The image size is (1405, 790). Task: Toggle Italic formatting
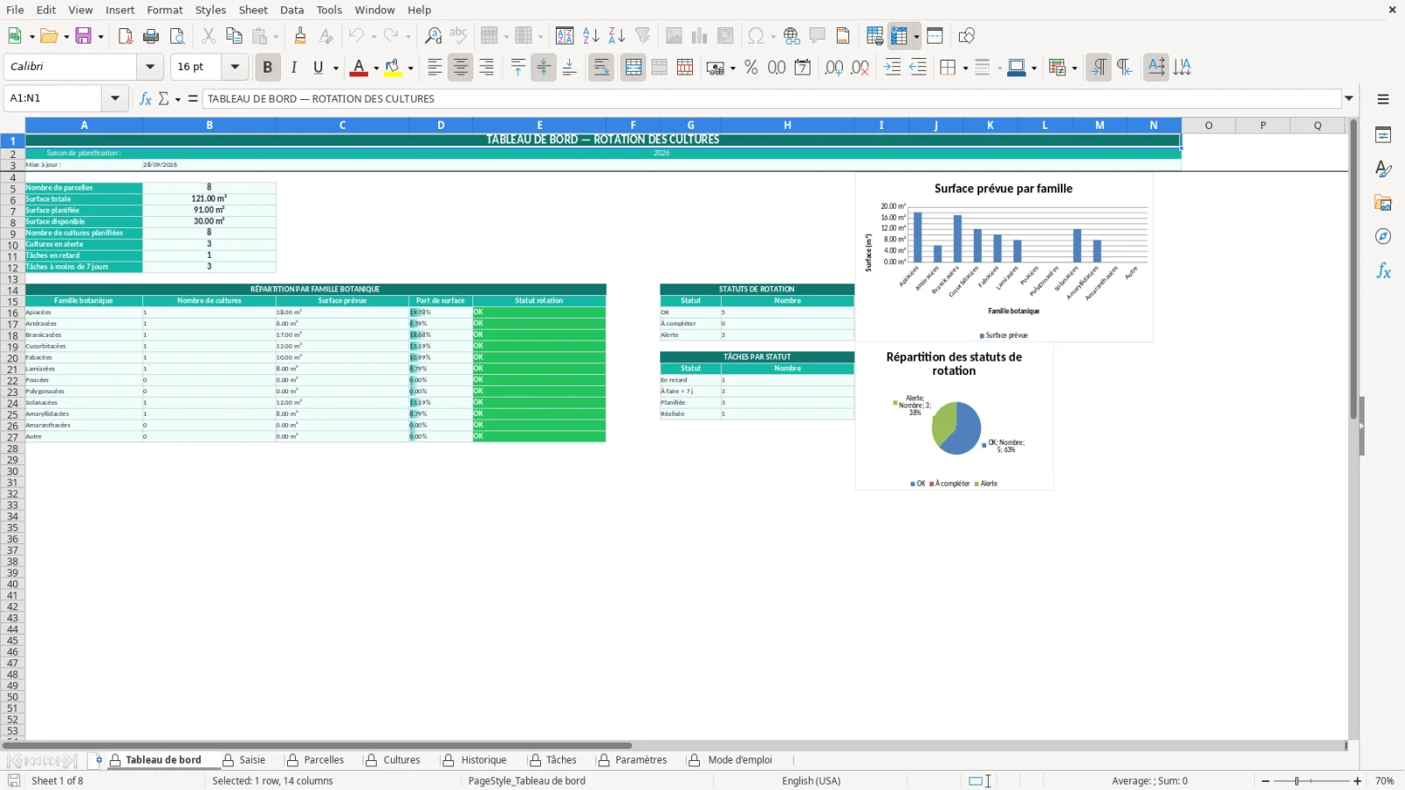pos(293,67)
